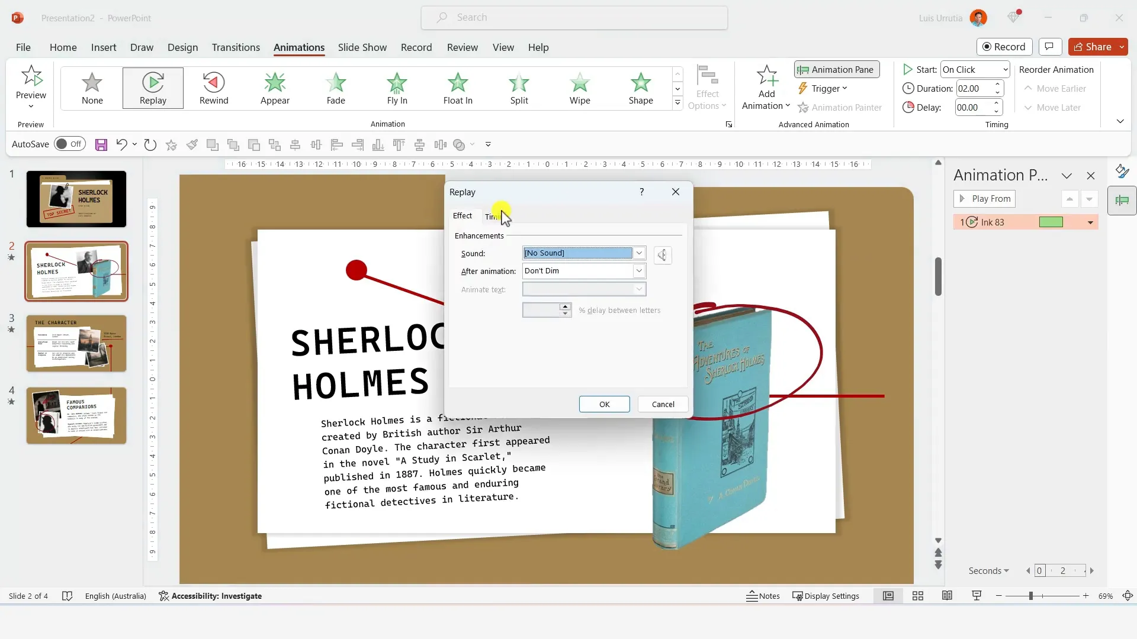1137x639 pixels.
Task: Open Display Settings in status bar
Action: pyautogui.click(x=826, y=596)
